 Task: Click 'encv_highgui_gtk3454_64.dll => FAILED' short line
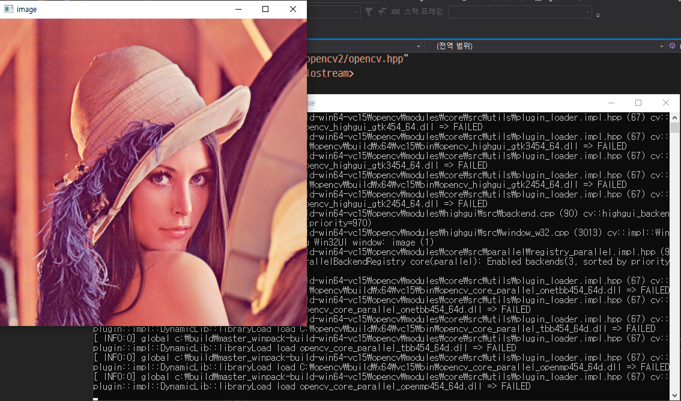click(398, 165)
